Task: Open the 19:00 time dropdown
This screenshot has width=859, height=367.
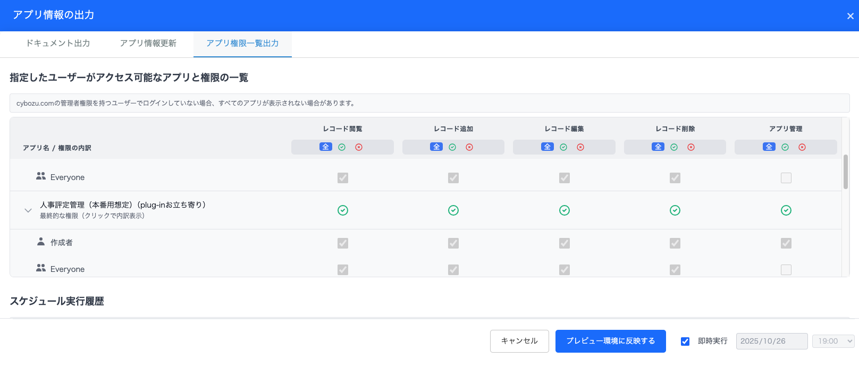Action: coord(833,341)
